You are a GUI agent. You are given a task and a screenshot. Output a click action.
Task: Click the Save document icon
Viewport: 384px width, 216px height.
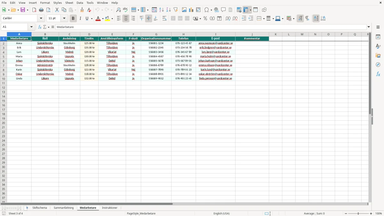click(x=23, y=10)
